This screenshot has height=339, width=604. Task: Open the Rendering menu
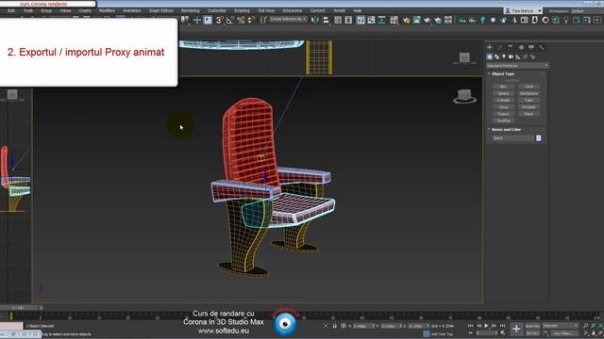[191, 10]
